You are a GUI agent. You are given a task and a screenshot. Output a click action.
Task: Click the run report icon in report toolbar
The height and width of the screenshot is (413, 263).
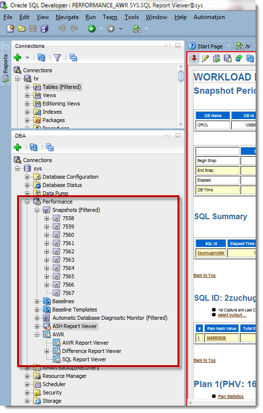point(217,58)
